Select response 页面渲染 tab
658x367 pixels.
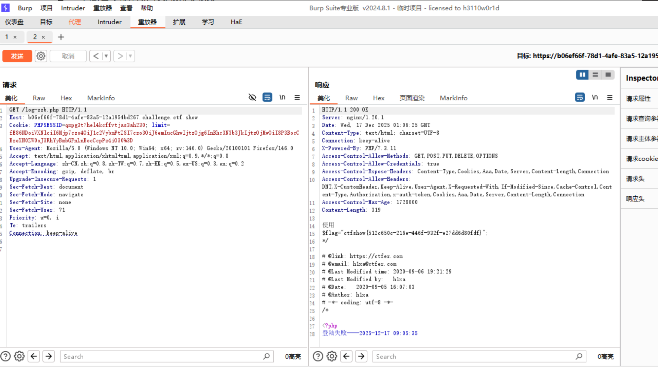[412, 98]
